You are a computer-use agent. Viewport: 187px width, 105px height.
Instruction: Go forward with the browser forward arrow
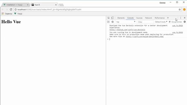point(7,10)
